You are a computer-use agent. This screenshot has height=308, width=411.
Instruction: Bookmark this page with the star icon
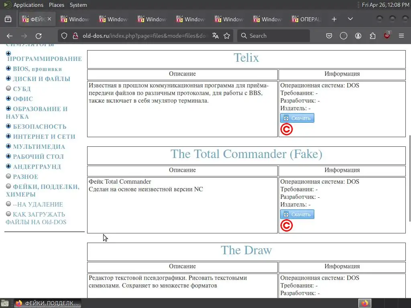coord(227,36)
